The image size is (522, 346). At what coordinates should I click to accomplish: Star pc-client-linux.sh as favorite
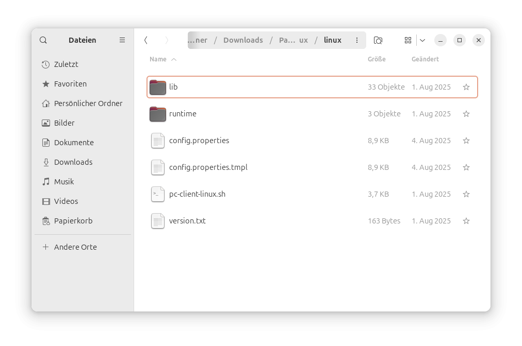point(466,194)
